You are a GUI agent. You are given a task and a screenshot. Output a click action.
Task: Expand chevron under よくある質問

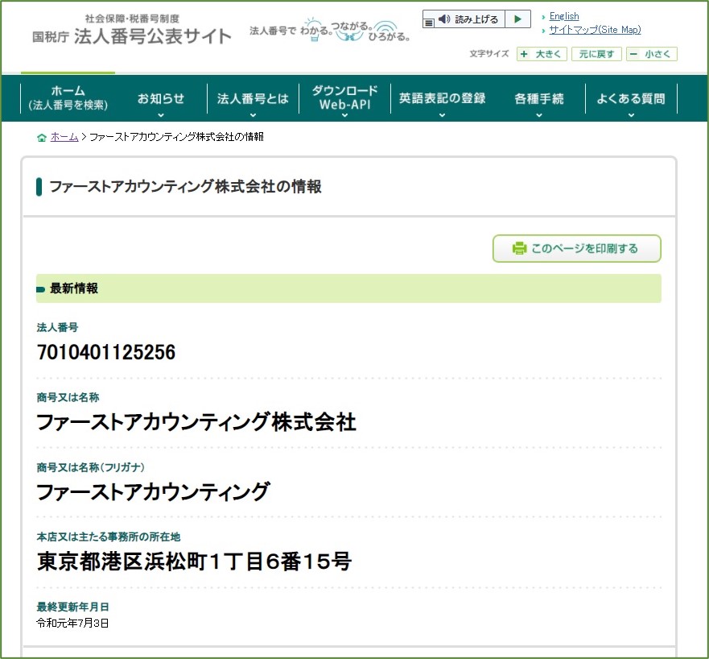(x=631, y=115)
